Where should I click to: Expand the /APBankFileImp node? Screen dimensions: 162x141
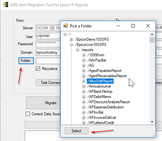(84, 92)
